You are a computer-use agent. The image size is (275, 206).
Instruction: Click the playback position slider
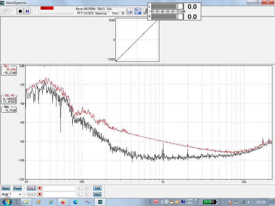57,14
